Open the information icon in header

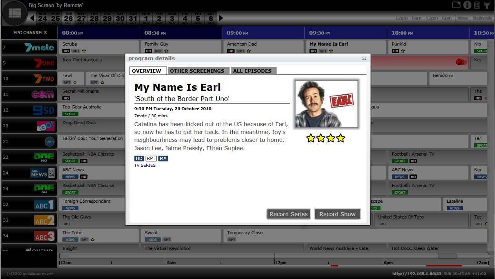click(467, 5)
